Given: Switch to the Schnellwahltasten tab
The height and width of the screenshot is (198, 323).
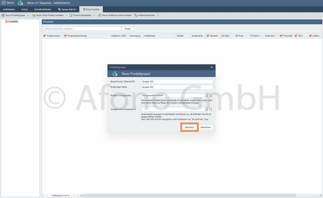Looking at the screenshot, I should 43,9.
